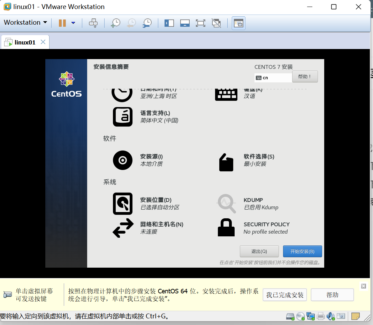Viewport: 373px width, 325px height.
Task: Click the 我已完成安装 button
Action: pos(285,295)
